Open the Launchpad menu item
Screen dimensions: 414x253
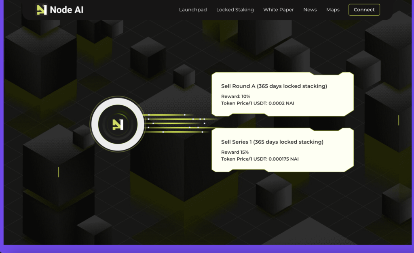click(x=193, y=10)
